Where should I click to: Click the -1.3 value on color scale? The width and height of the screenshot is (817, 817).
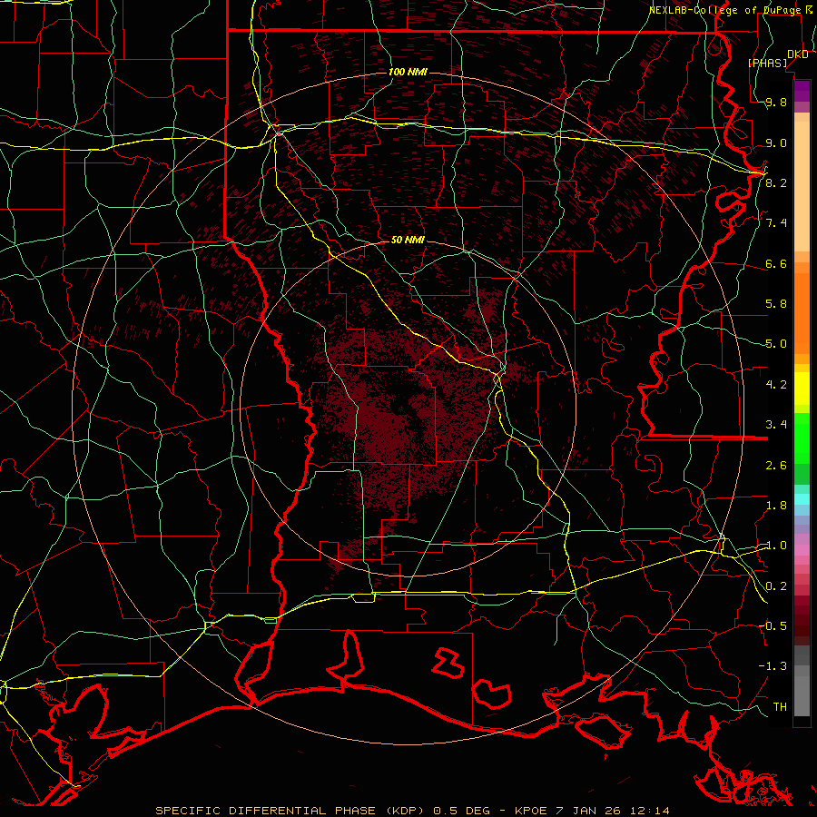[x=773, y=666]
